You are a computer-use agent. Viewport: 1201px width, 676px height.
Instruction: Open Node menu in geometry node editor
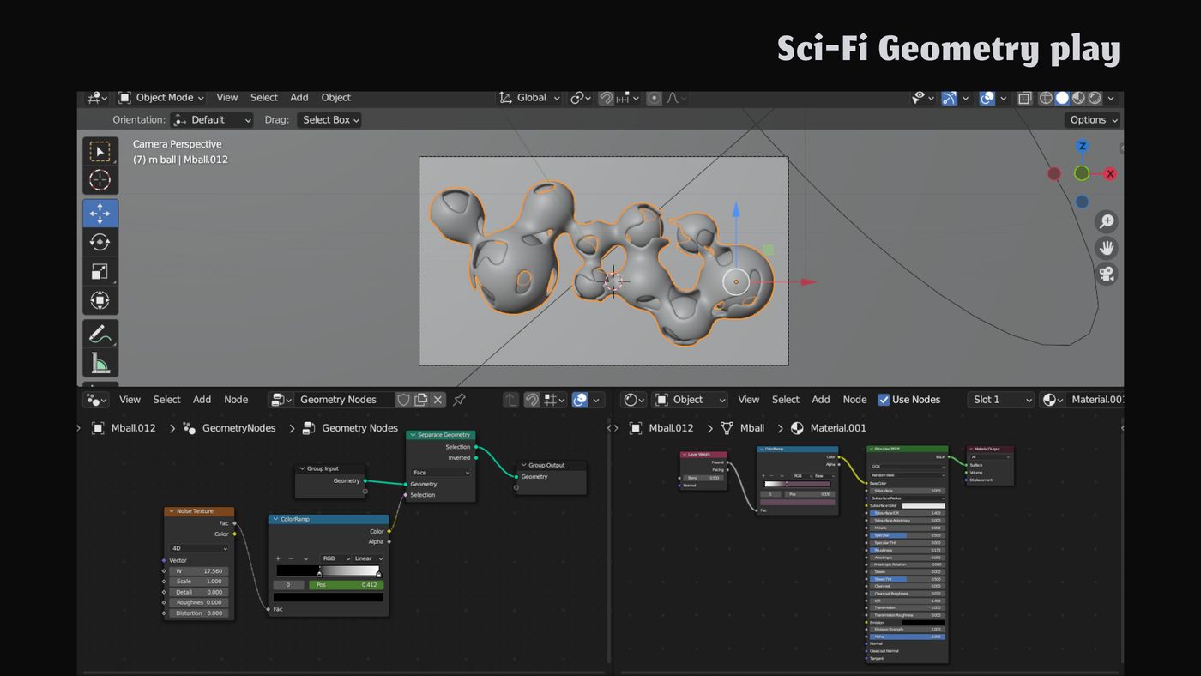236,400
